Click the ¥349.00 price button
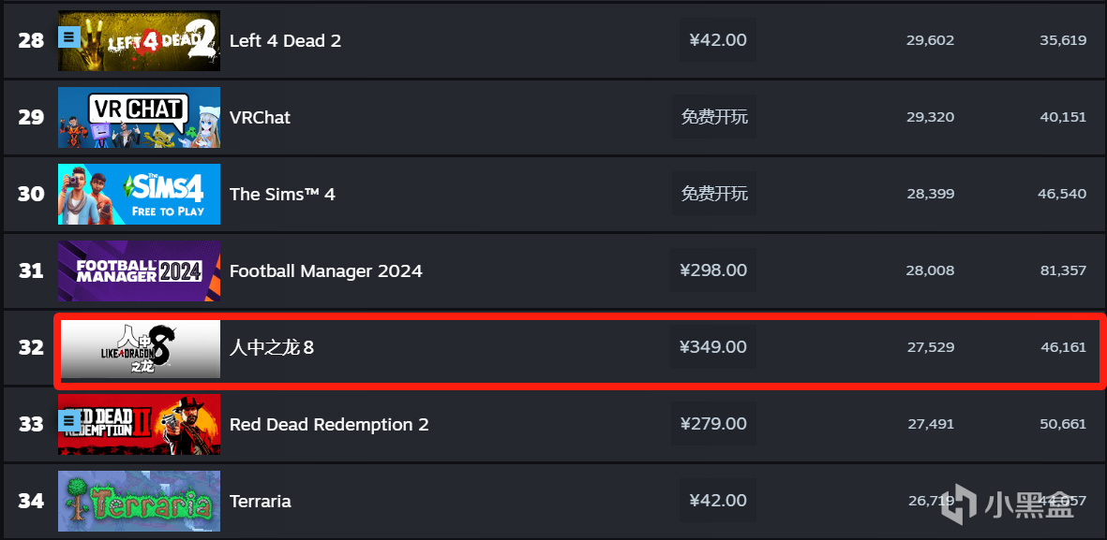1107x540 pixels. [713, 347]
